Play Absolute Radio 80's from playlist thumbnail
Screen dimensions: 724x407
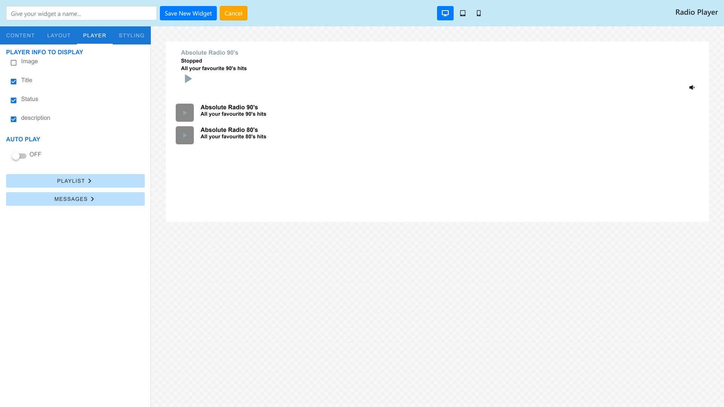click(x=185, y=135)
